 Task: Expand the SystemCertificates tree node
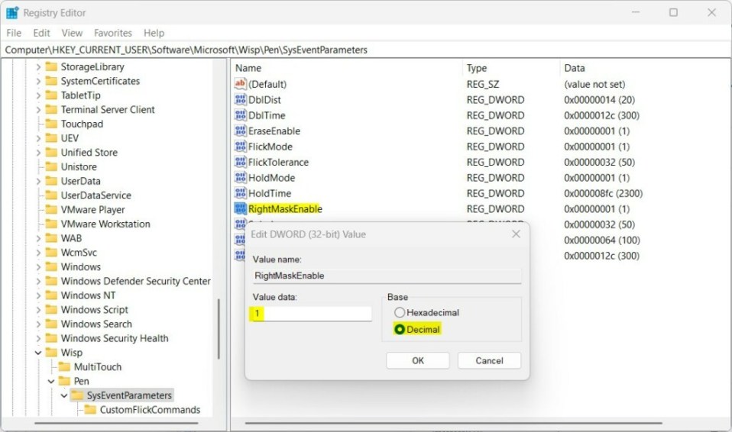tap(38, 81)
